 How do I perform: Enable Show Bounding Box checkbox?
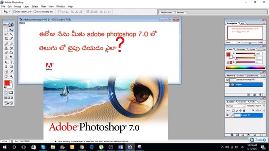(34, 12)
